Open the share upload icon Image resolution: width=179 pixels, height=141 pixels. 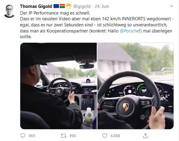tap(145, 136)
